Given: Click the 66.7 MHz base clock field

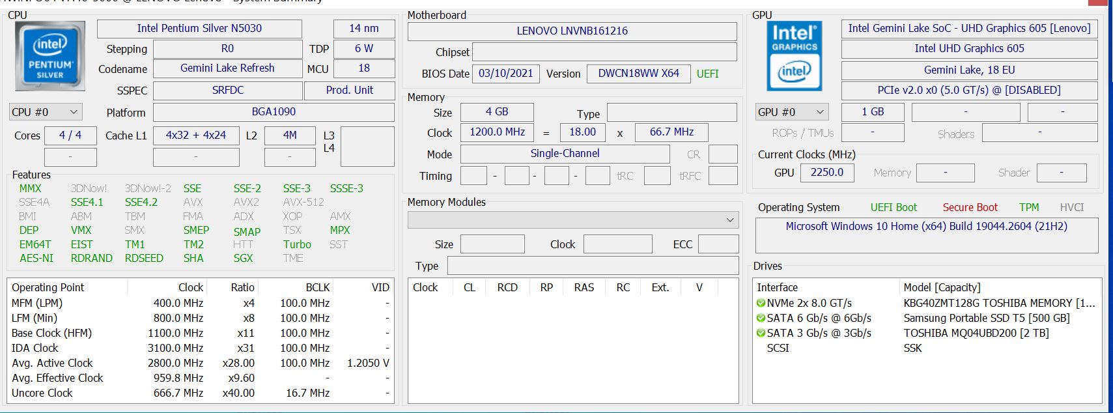Looking at the screenshot, I should coord(671,132).
